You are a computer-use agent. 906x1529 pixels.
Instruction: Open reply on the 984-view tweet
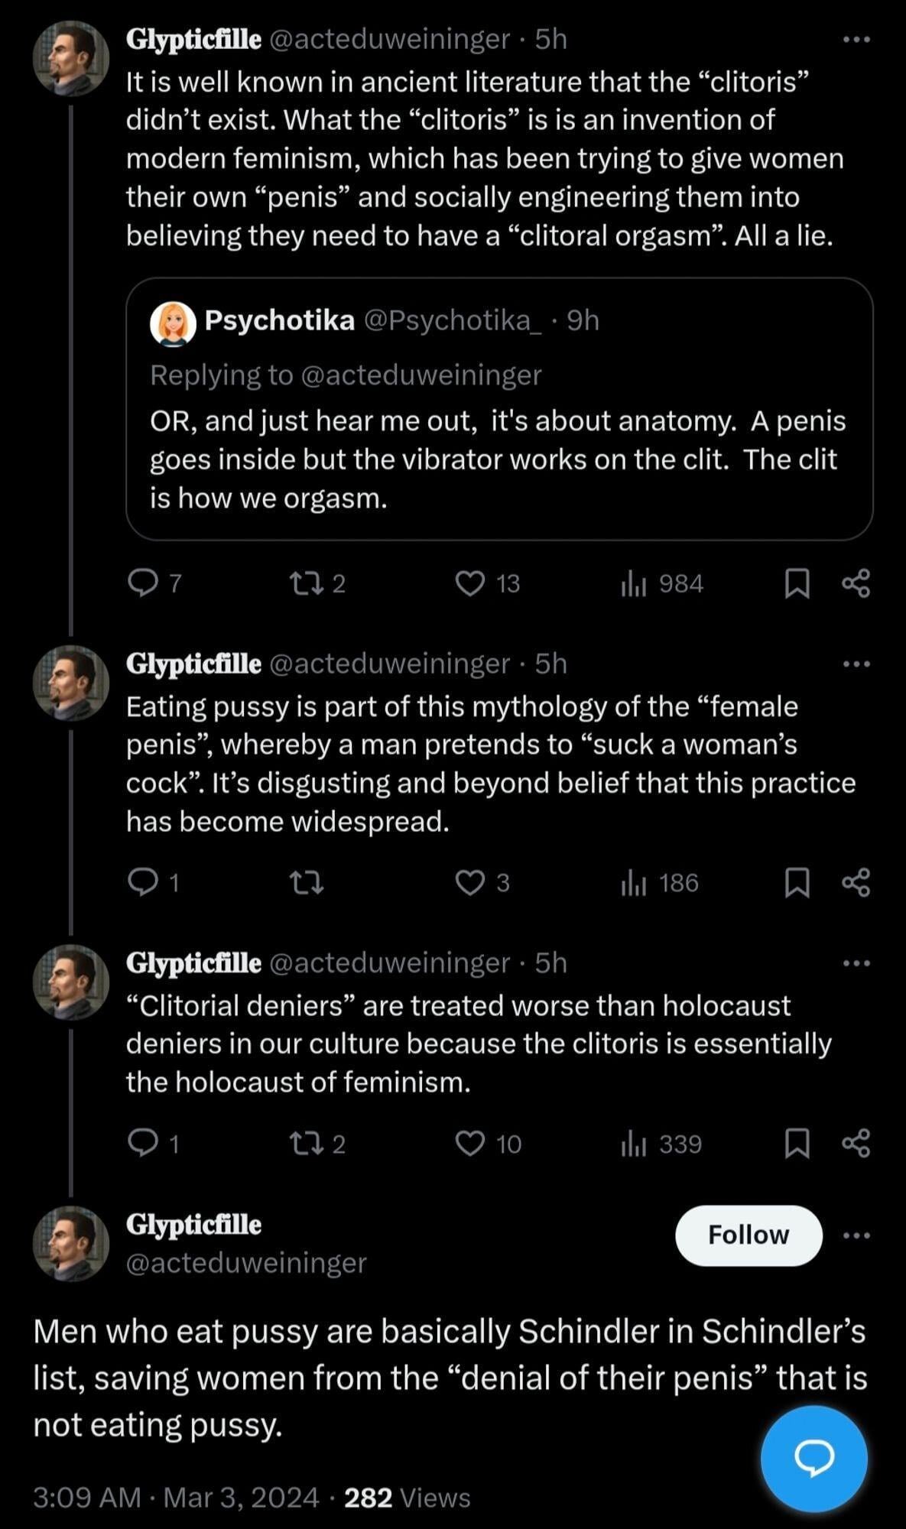142,584
